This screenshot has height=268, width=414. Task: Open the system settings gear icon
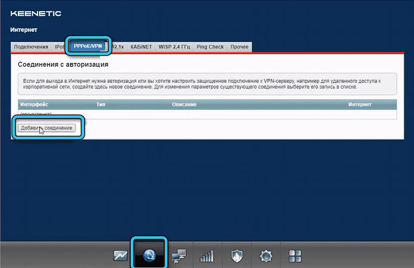click(266, 256)
